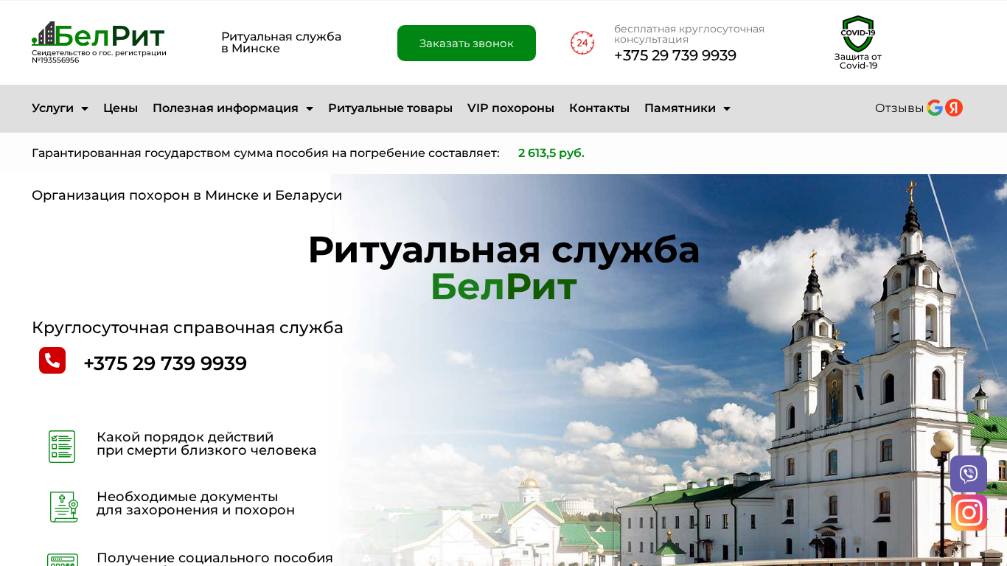Open Какой порядок действий при смерти link
The width and height of the screenshot is (1007, 566).
click(206, 444)
